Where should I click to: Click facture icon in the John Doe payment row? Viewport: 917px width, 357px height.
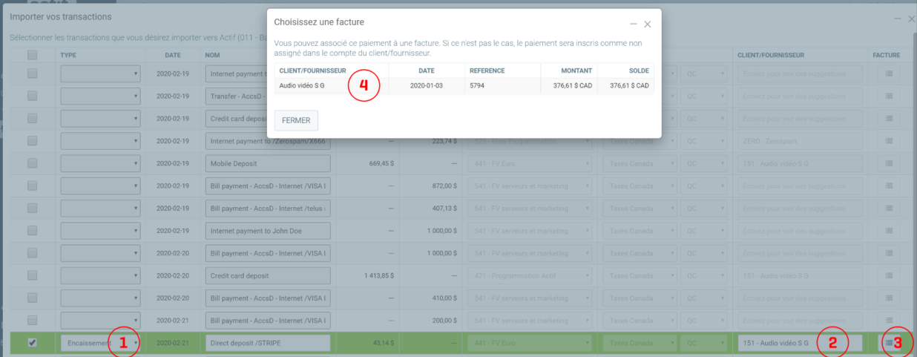coord(888,230)
